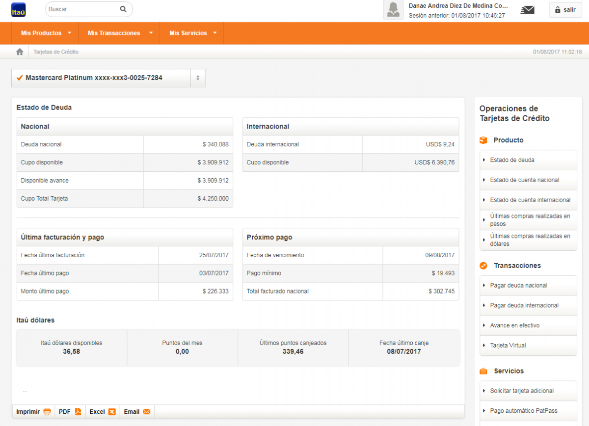
Task: Open Últimas compras realizadas en dólares
Action: coord(528,240)
